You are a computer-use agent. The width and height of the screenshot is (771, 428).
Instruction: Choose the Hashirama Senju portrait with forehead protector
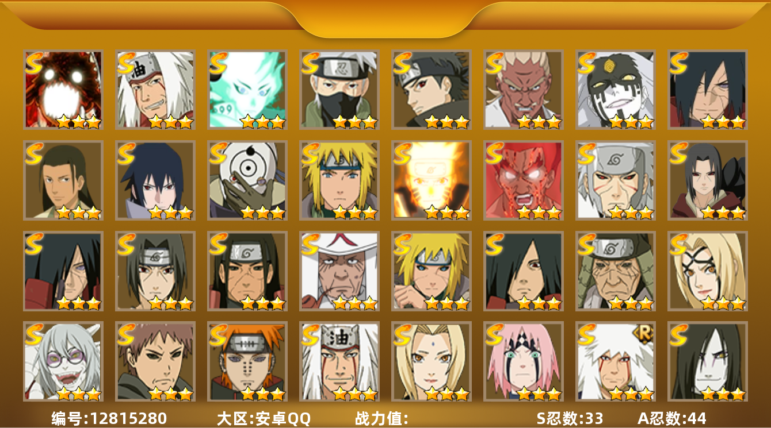click(247, 271)
